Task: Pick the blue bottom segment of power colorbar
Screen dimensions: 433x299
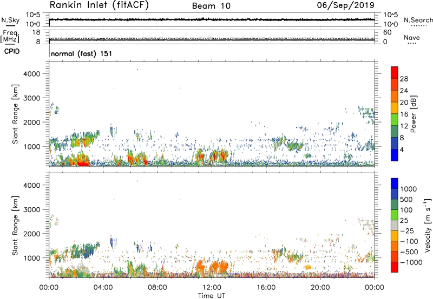Action: tap(395, 155)
